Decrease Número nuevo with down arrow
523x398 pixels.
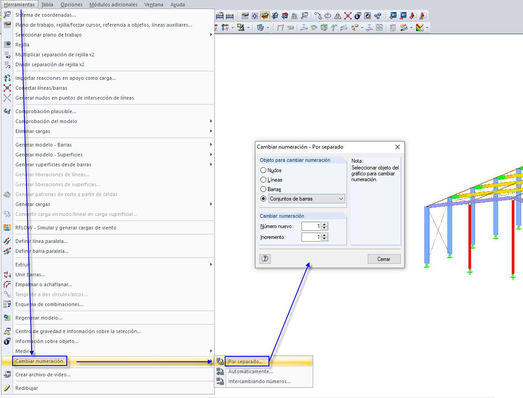[x=324, y=228]
